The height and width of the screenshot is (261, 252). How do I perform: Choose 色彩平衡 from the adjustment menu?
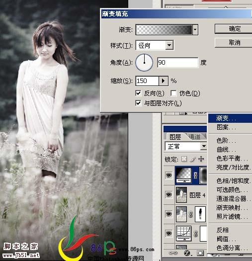click(x=230, y=159)
